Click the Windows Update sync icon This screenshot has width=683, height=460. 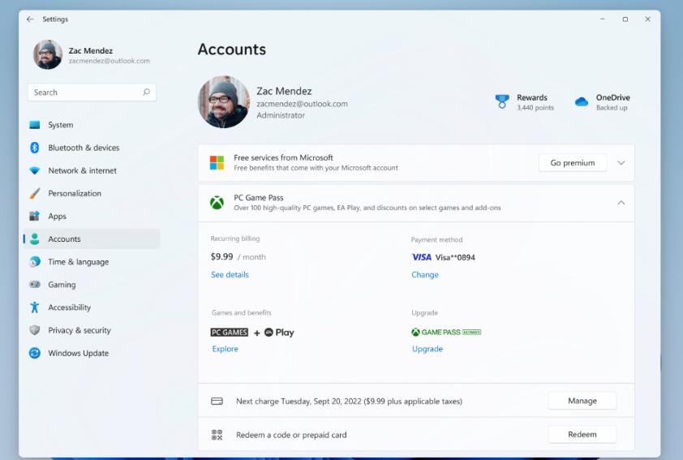tap(34, 353)
